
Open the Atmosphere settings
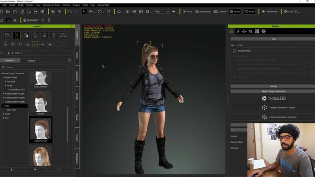pos(203,12)
